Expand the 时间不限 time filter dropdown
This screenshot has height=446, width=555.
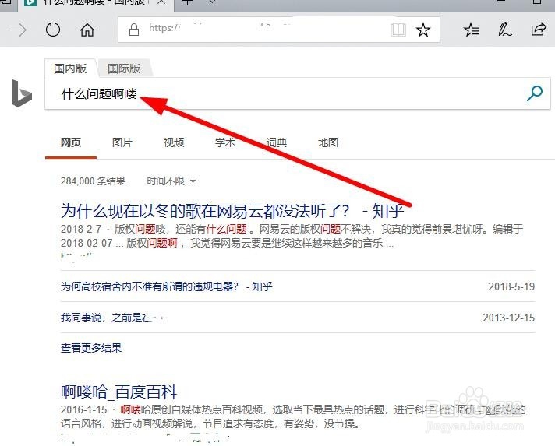coord(171,181)
